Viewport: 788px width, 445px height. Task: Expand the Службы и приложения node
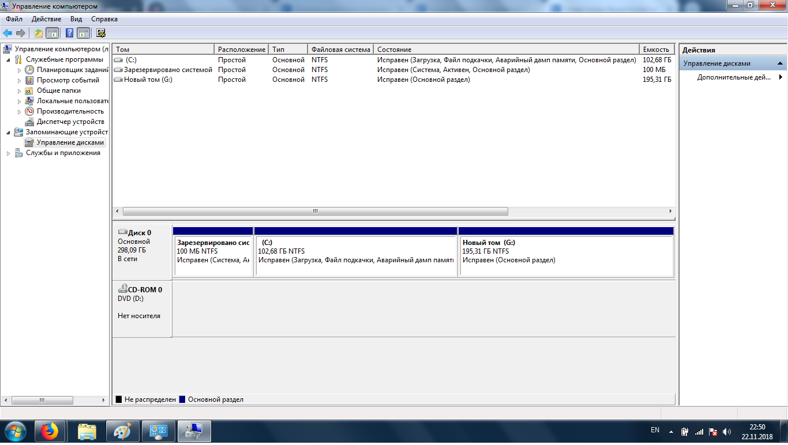pos(8,153)
